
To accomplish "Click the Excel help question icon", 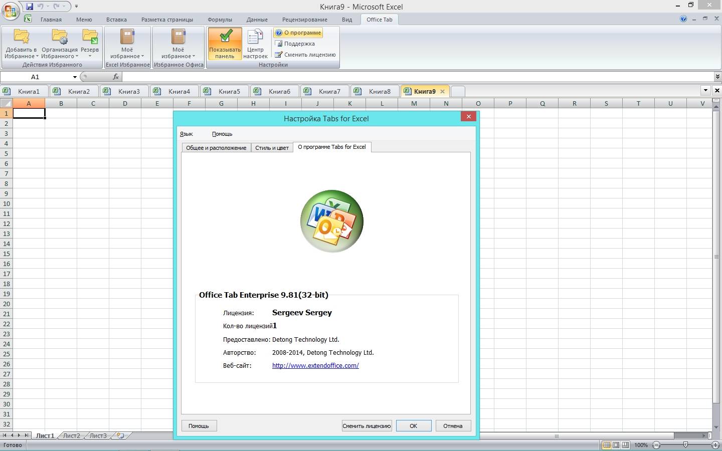I will coord(683,19).
